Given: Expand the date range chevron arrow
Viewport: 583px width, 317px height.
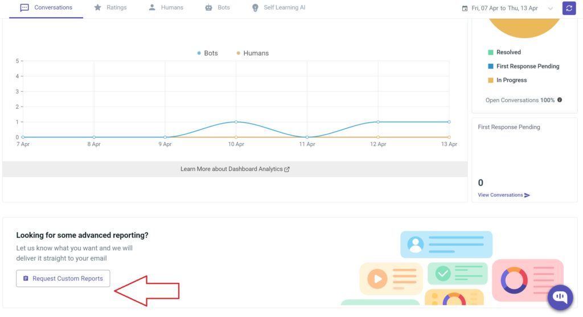Looking at the screenshot, I should [551, 8].
